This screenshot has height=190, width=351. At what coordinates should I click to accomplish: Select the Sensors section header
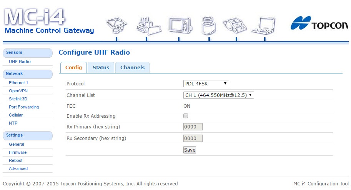28,53
